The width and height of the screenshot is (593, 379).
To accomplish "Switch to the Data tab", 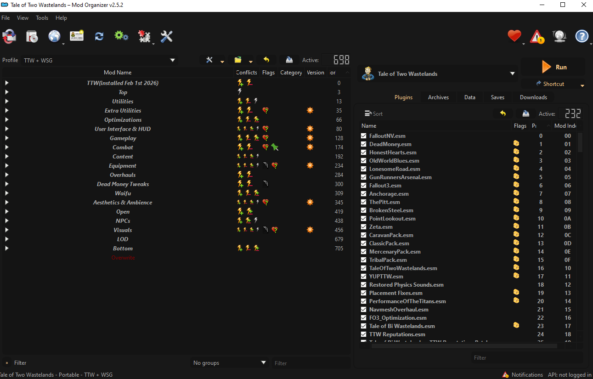I will pyautogui.click(x=470, y=97).
